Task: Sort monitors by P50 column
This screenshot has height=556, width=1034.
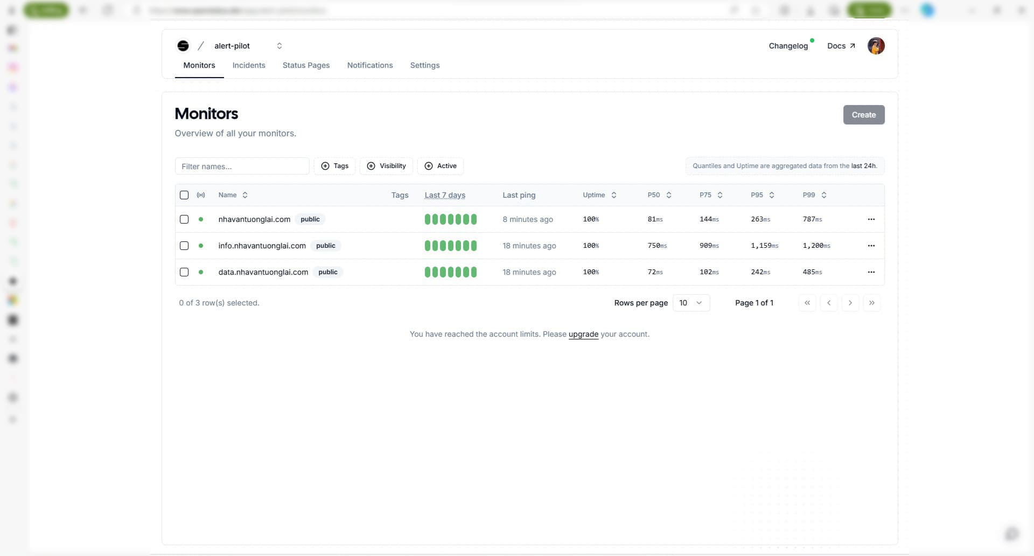Action: tap(659, 195)
